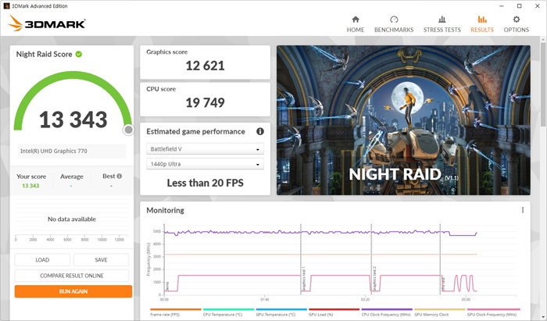Open the estimated game performance info icon
This screenshot has width=547, height=321.
[x=259, y=132]
